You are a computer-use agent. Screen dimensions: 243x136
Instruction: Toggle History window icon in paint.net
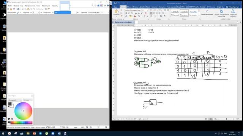coord(95,6)
